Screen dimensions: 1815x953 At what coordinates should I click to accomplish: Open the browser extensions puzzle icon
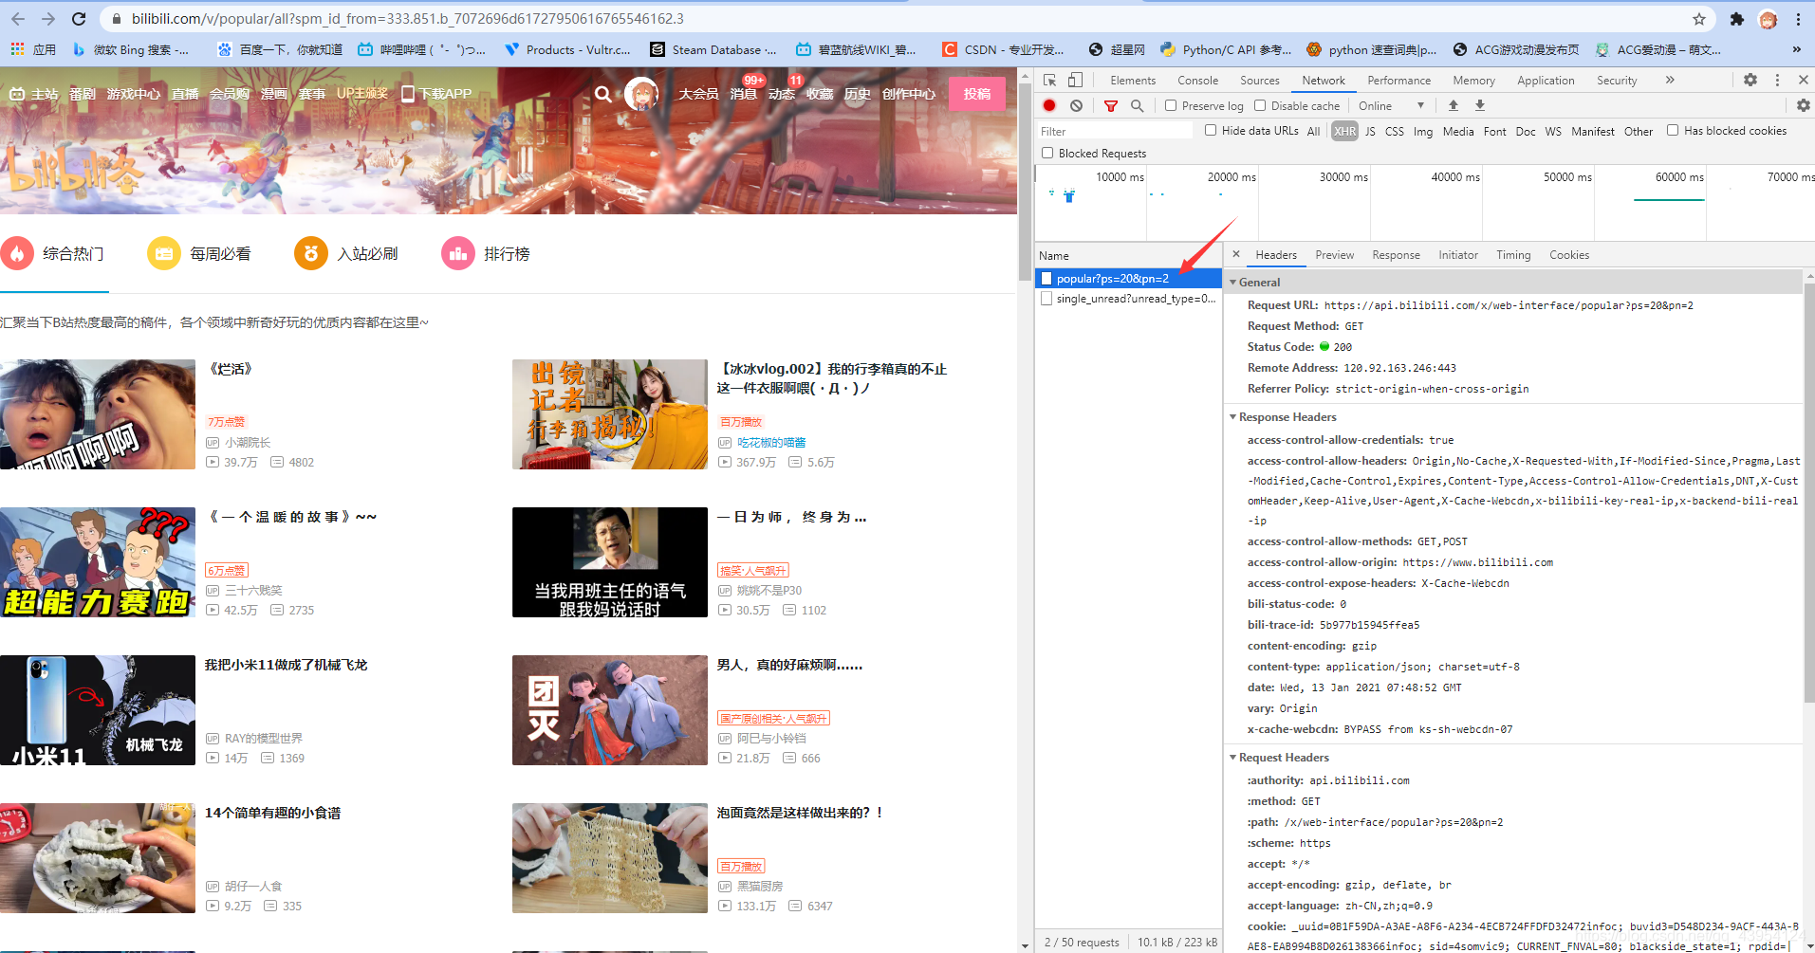pos(1737,19)
